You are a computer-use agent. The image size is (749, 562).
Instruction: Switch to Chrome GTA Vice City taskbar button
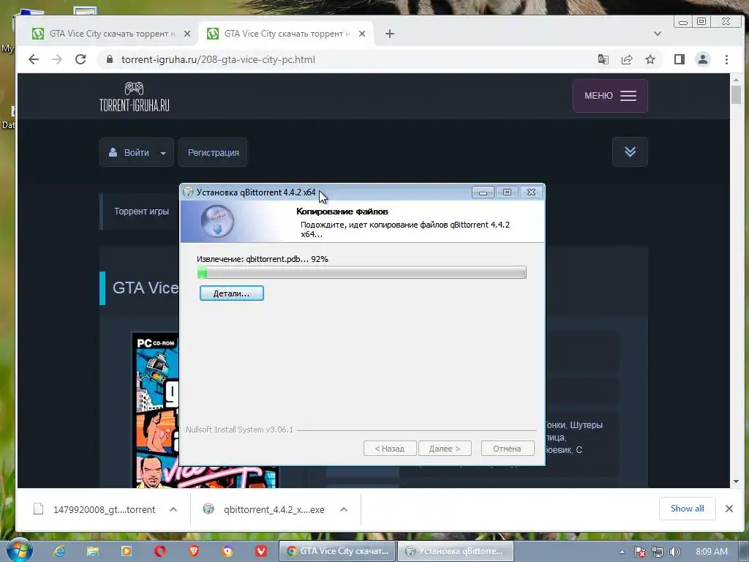336,551
